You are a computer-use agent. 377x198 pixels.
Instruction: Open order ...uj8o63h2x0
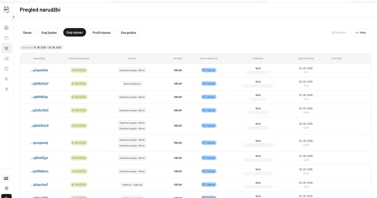click(39, 126)
